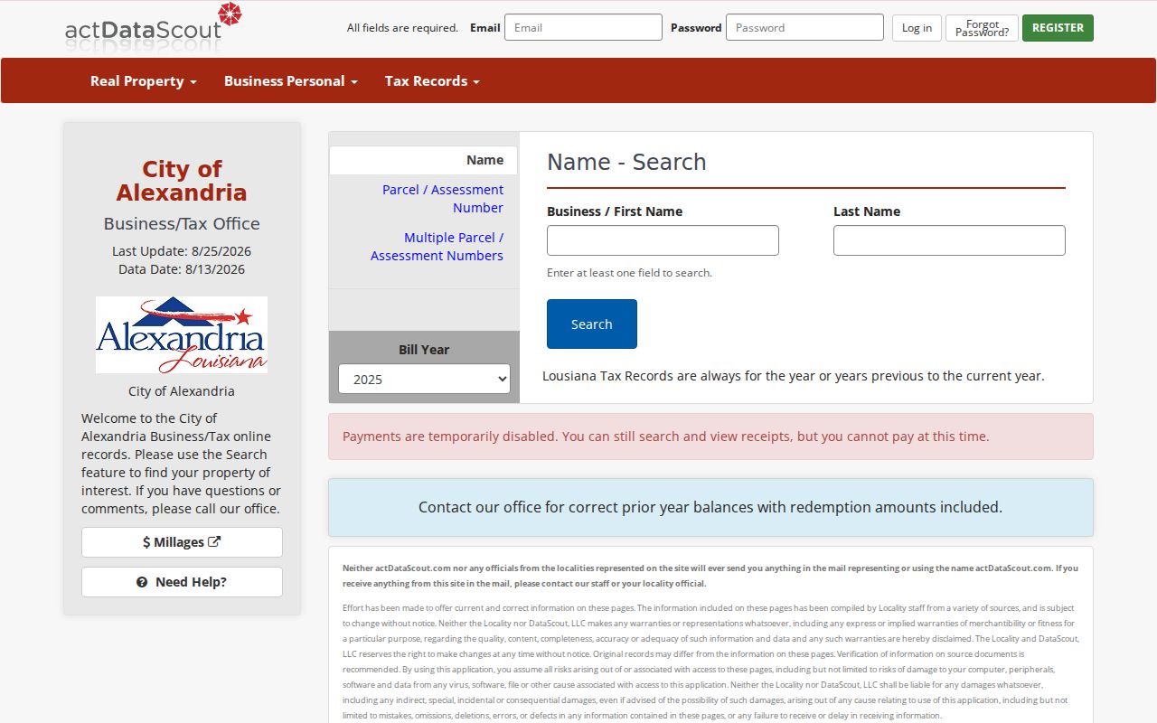The width and height of the screenshot is (1157, 723).
Task: Click the Forgot Password? button
Action: 982,28
